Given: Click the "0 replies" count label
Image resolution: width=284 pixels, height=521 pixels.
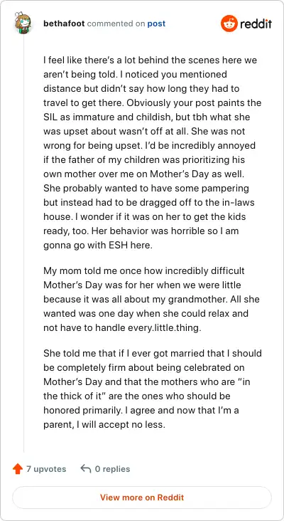Looking at the screenshot, I should coord(112,469).
